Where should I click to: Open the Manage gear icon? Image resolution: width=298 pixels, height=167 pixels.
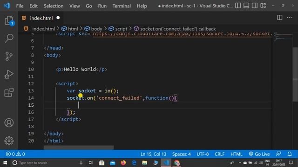point(9,141)
